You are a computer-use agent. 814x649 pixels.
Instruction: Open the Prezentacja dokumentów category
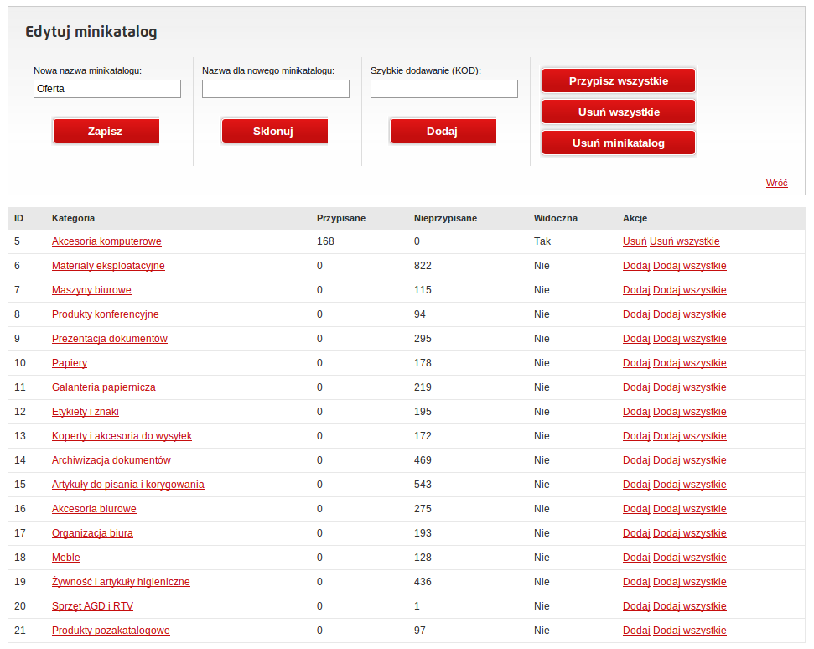pyautogui.click(x=110, y=339)
